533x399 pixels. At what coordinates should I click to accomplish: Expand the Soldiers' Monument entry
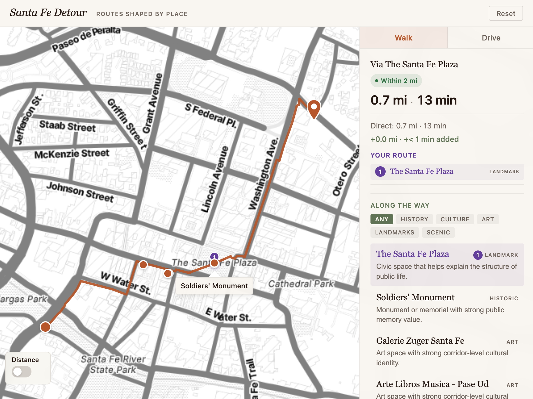point(415,297)
